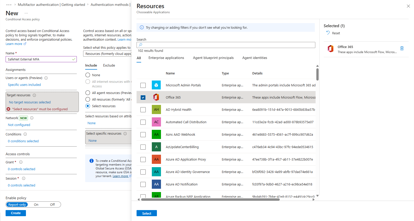Select the None radio button
Viewport: 414px width, 221px height.
coord(88,75)
